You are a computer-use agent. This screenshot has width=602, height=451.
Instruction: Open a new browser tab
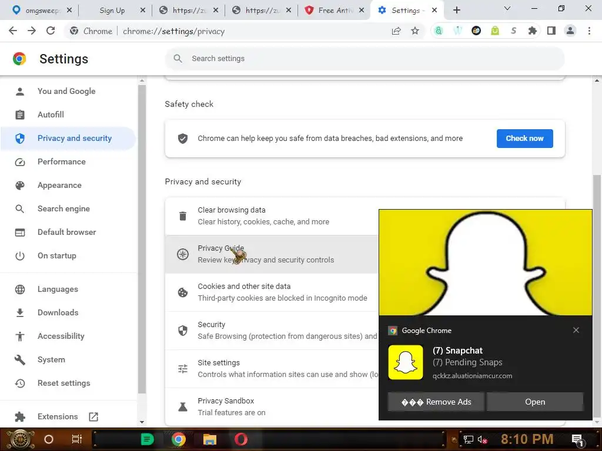pos(456,11)
